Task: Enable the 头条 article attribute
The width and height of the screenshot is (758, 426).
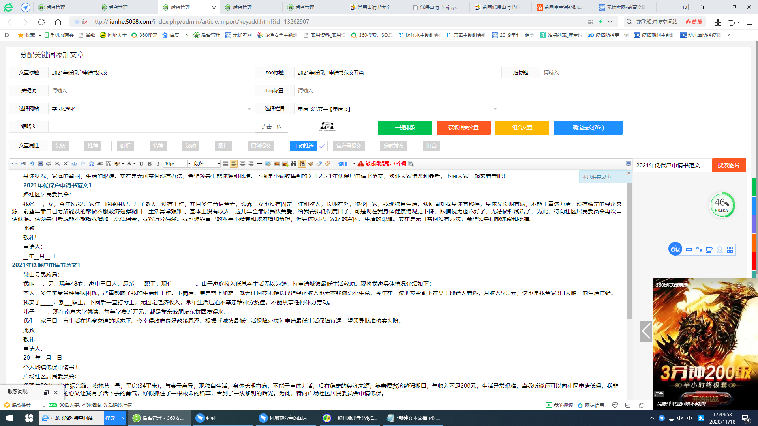Action: click(74, 146)
